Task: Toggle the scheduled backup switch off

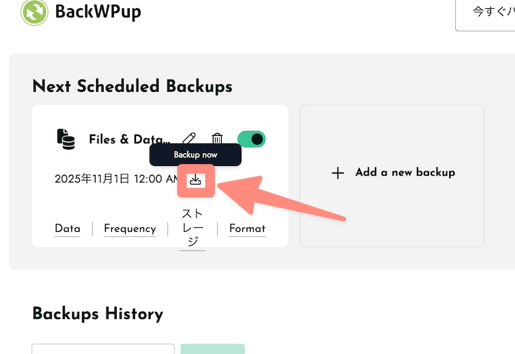Action: pyautogui.click(x=251, y=139)
